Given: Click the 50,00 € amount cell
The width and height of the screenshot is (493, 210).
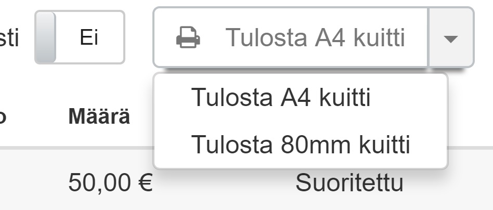Looking at the screenshot, I should click(x=110, y=183).
